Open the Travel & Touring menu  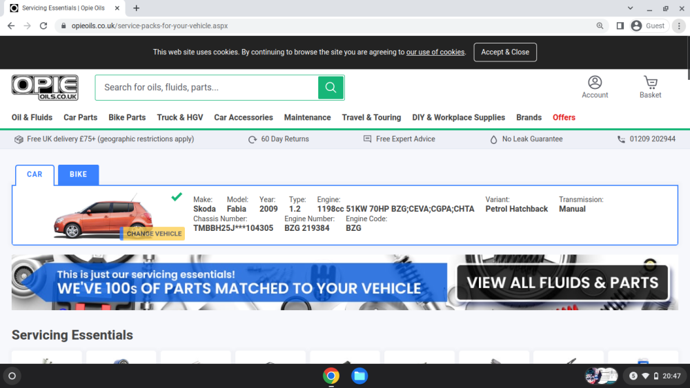371,117
